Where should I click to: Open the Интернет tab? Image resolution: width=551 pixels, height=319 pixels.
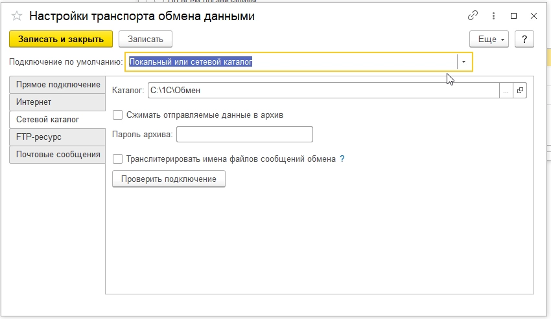point(58,102)
